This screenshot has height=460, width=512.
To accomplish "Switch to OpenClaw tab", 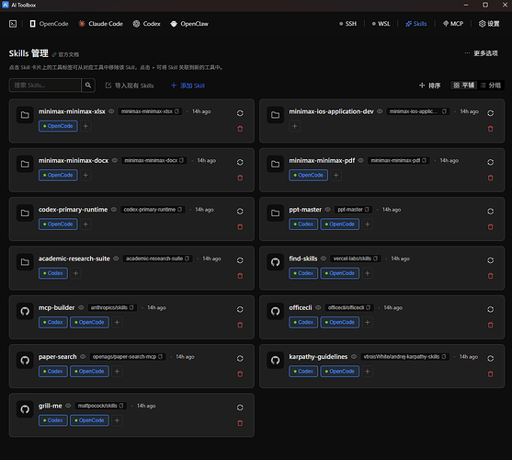I will 189,24.
